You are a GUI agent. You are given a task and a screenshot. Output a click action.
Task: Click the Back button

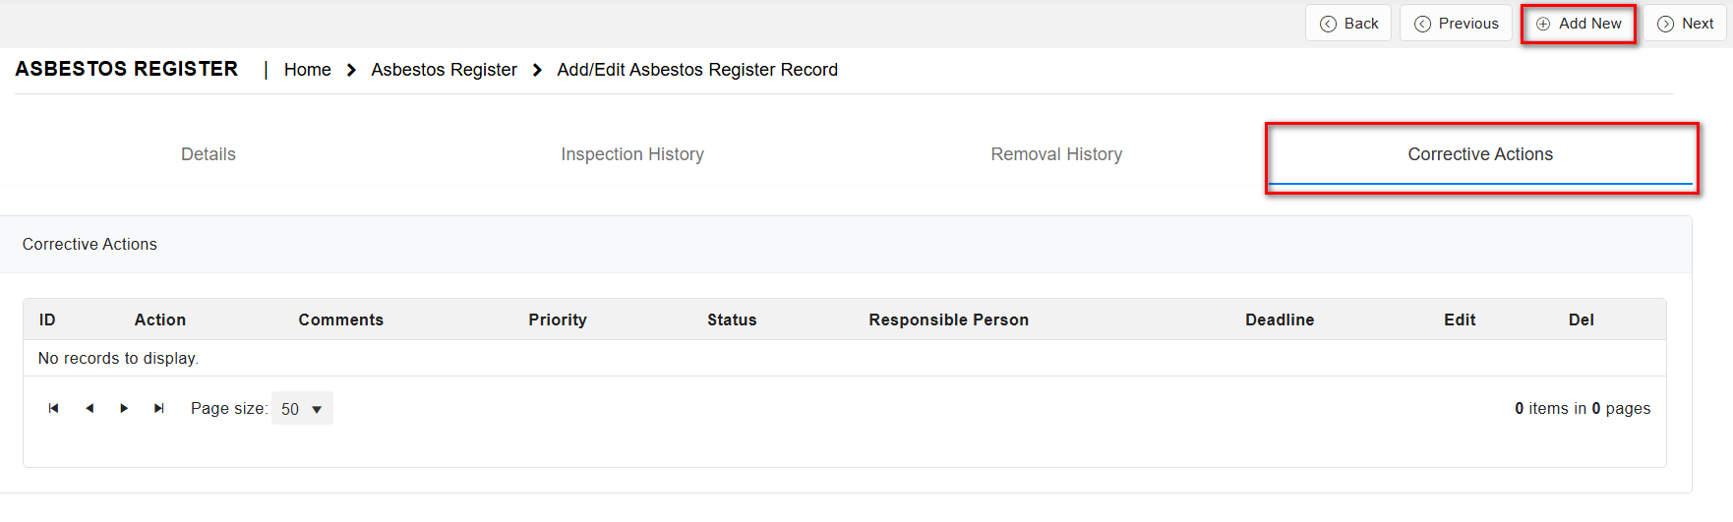coord(1348,24)
